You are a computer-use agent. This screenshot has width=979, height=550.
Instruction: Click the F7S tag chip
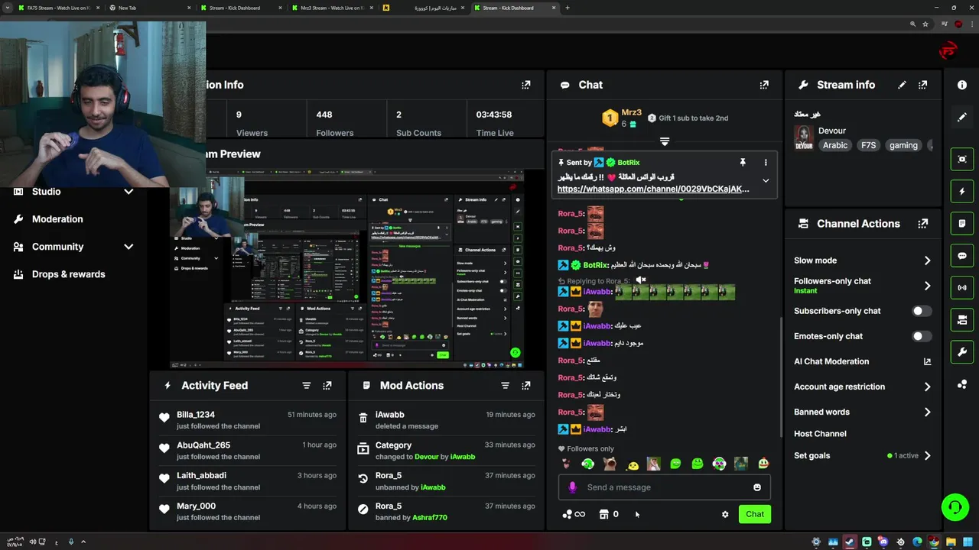868,145
